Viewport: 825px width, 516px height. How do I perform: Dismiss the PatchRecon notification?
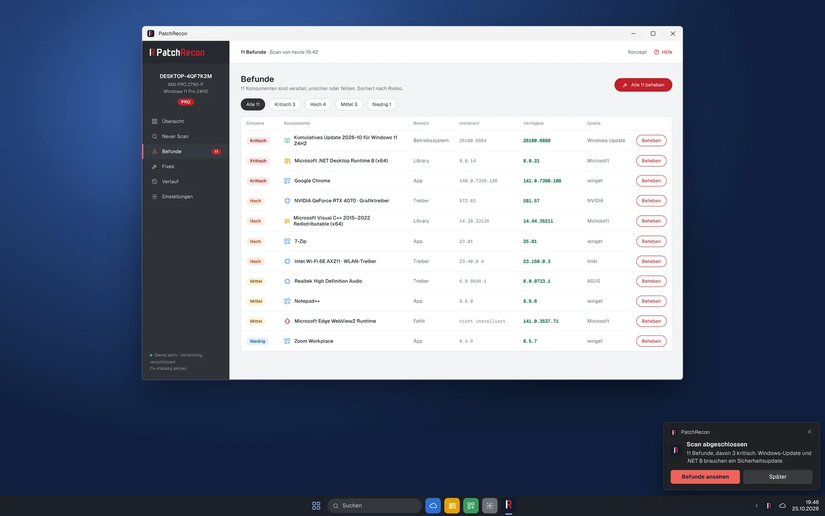[810, 432]
